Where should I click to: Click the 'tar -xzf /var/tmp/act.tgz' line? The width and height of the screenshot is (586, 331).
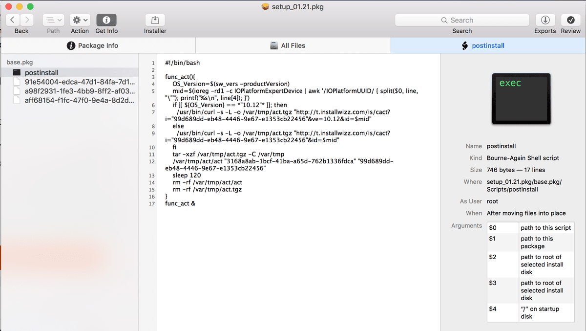(x=228, y=154)
